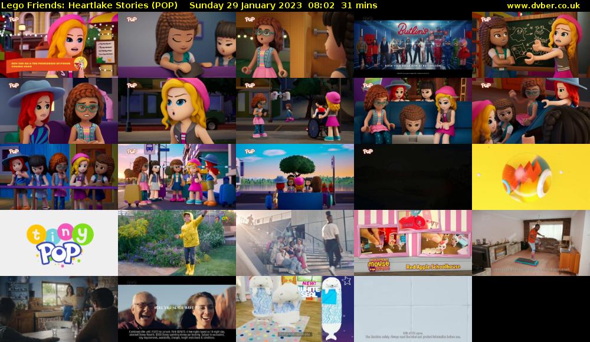Open thumbnail of the kitchen table scene
590x342 pixels.
(59, 309)
